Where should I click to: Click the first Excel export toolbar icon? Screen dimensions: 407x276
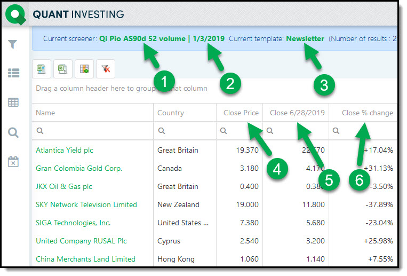point(42,68)
